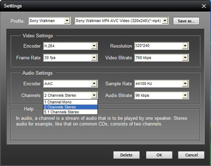Open the Video Bitrate dropdown showing 768 kbps

pyautogui.click(x=185, y=58)
